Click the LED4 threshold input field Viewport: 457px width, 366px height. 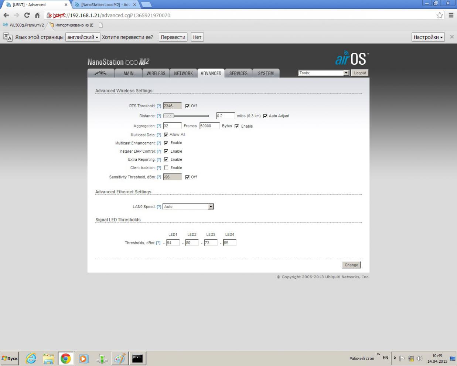coord(229,243)
